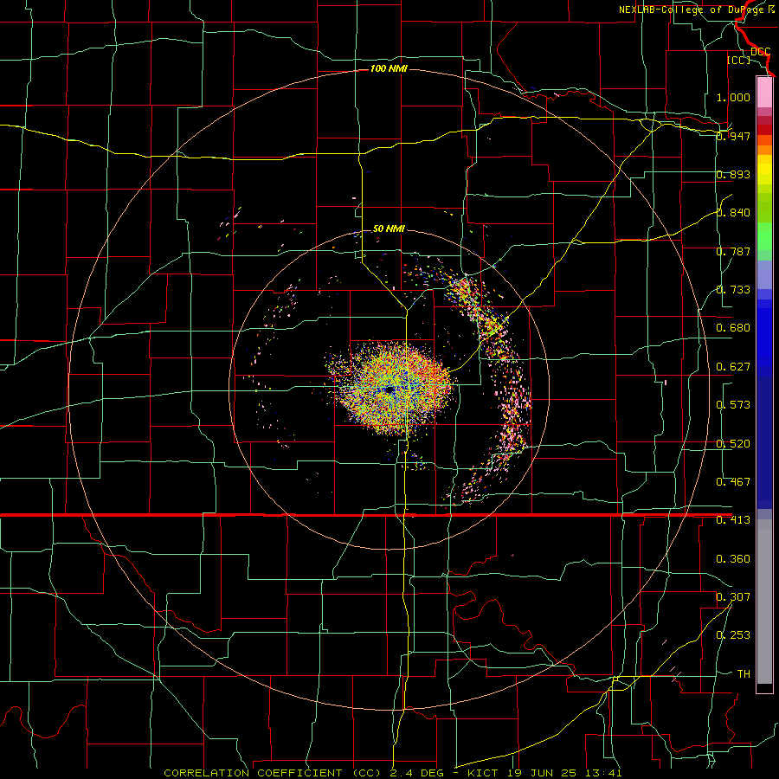Select the 0.413 legend value
Image resolution: width=779 pixels, height=779 pixels.
733,520
